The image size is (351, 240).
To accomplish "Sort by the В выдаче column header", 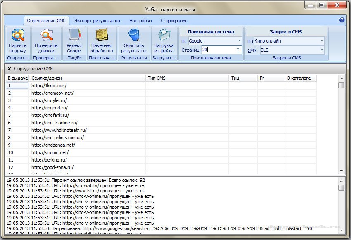I will click(17, 78).
